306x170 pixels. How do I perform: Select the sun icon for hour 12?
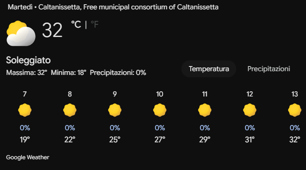click(250, 110)
